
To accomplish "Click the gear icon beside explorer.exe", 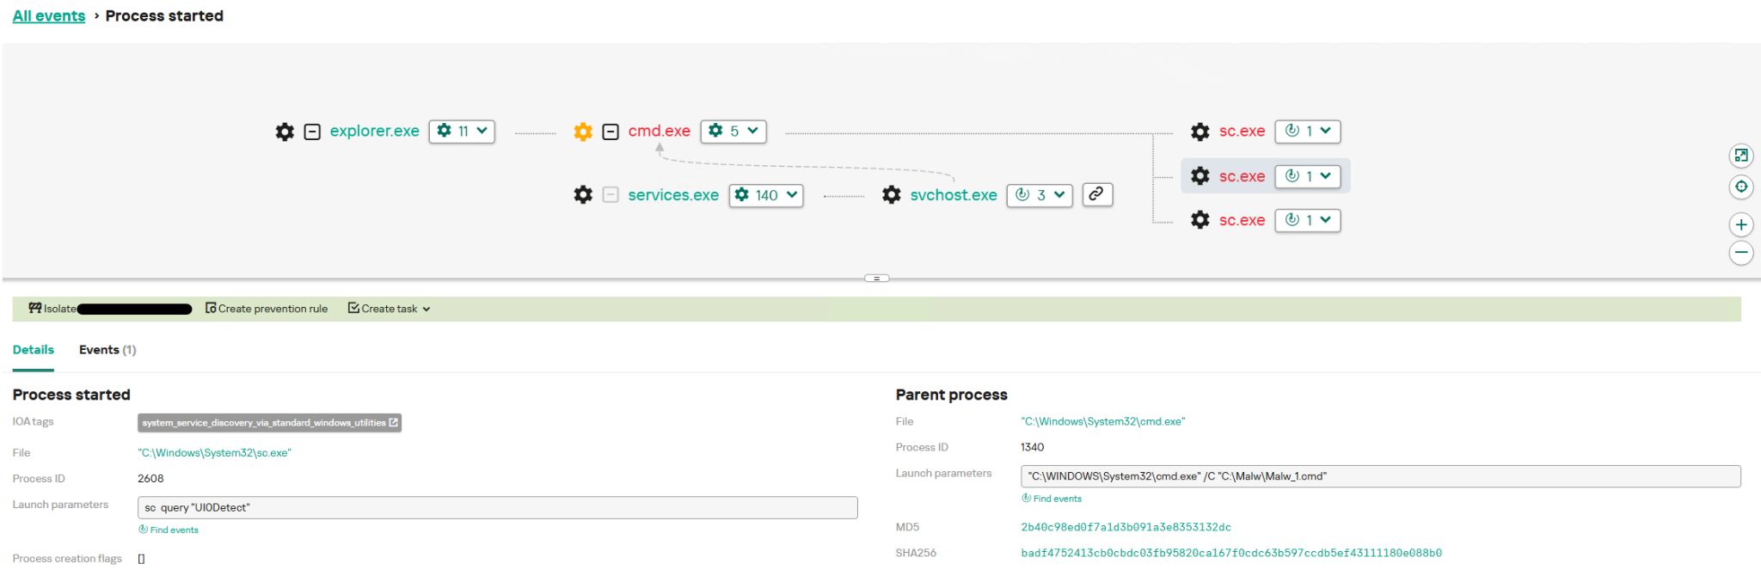I will [x=285, y=132].
